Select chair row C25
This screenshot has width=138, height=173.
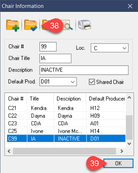click(x=66, y=131)
